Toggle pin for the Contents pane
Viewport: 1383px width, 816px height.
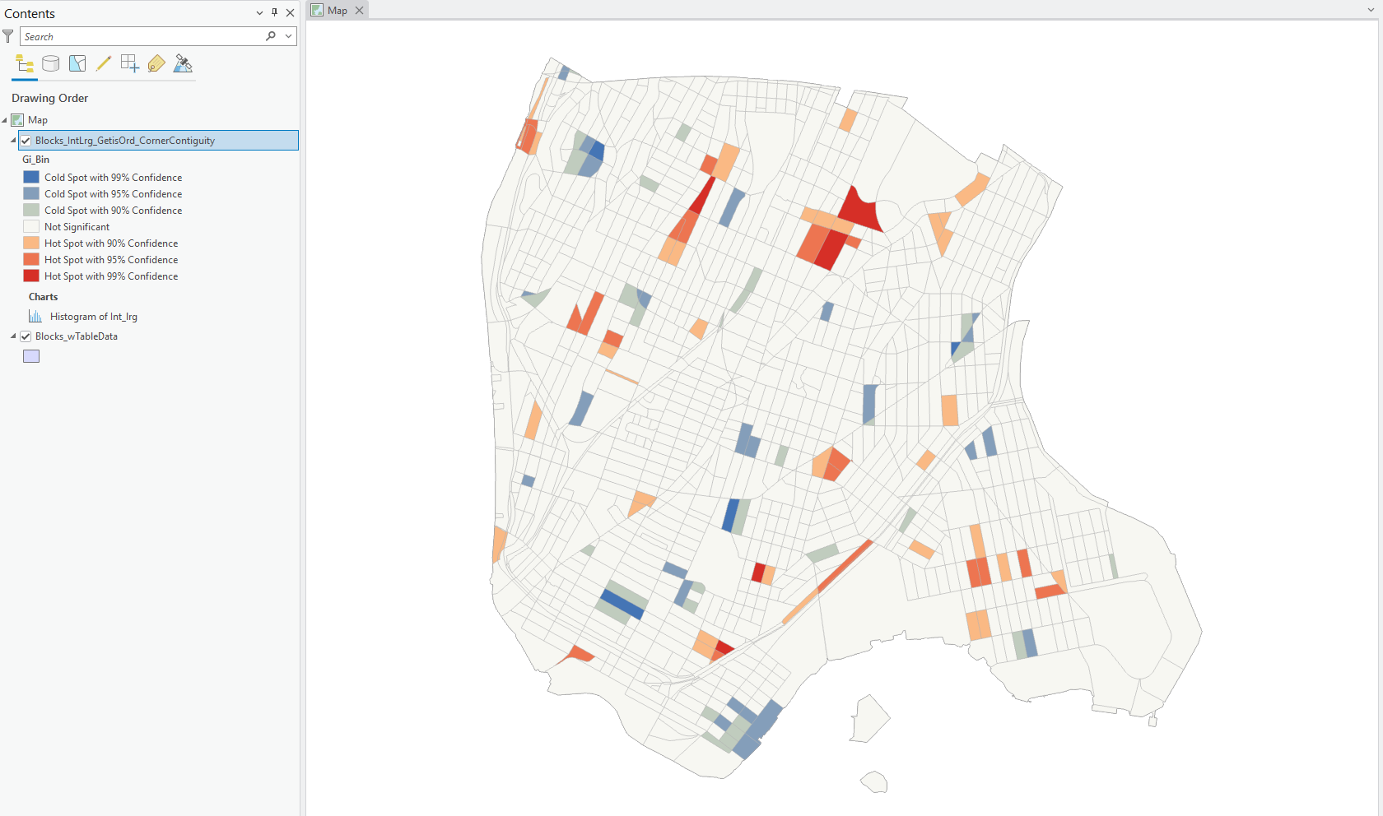pos(274,12)
